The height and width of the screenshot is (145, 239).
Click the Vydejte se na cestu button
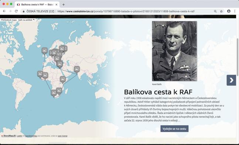tap(174, 129)
